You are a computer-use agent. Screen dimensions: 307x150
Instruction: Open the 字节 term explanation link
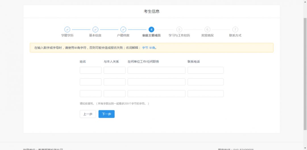pyautogui.click(x=145, y=48)
